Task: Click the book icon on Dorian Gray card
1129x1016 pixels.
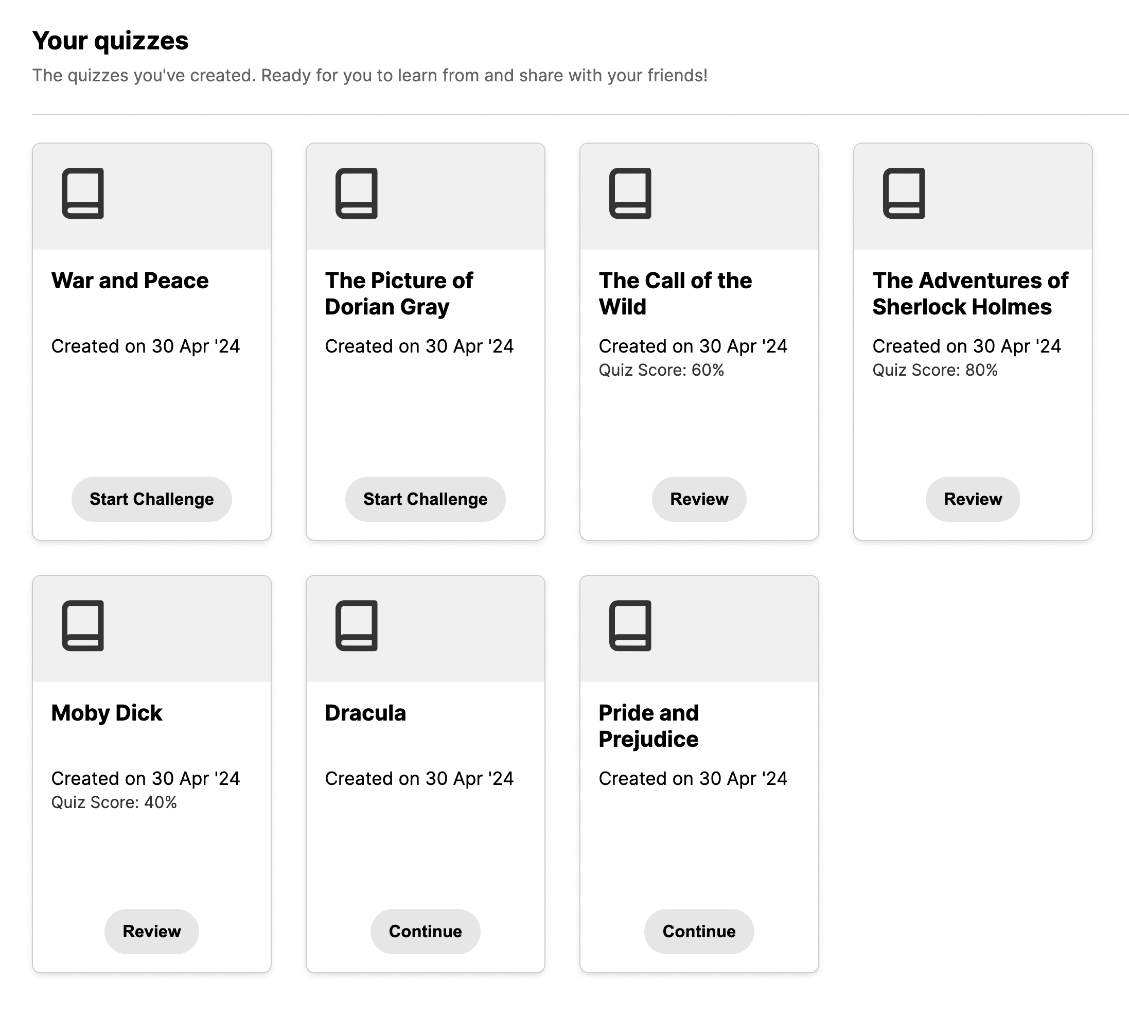Action: pos(356,193)
